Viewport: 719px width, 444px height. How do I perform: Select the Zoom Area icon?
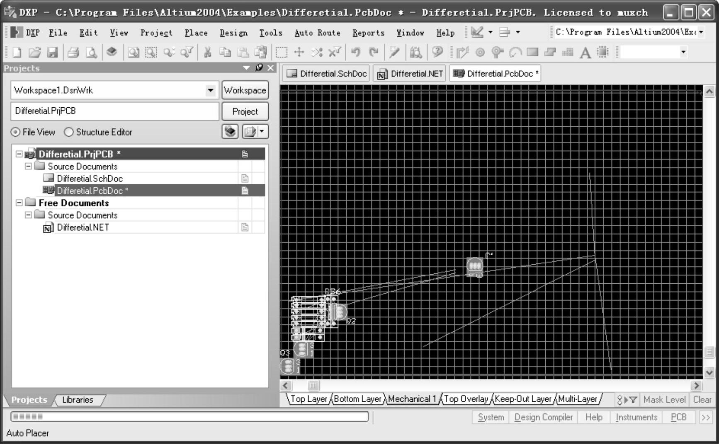(x=151, y=52)
